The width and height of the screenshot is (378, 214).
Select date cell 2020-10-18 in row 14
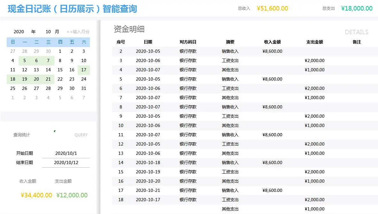(x=148, y=162)
